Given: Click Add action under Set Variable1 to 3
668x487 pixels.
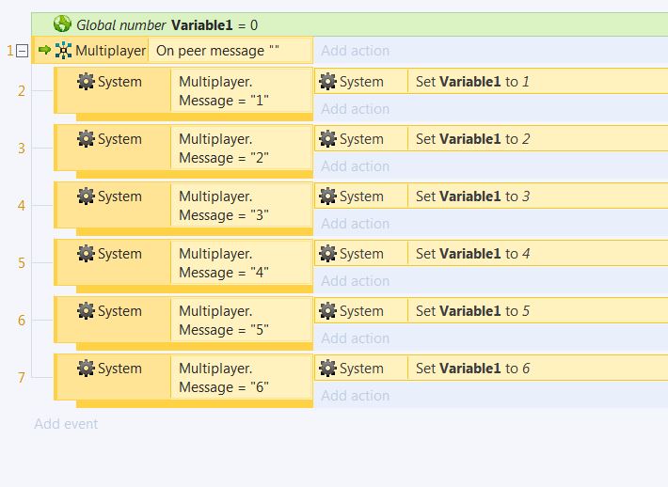Looking at the screenshot, I should tap(356, 224).
